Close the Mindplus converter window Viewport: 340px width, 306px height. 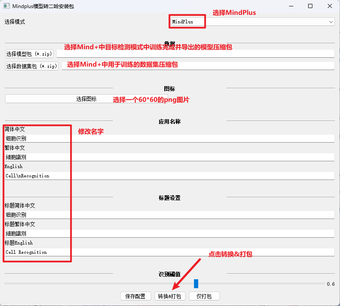pos(330,6)
